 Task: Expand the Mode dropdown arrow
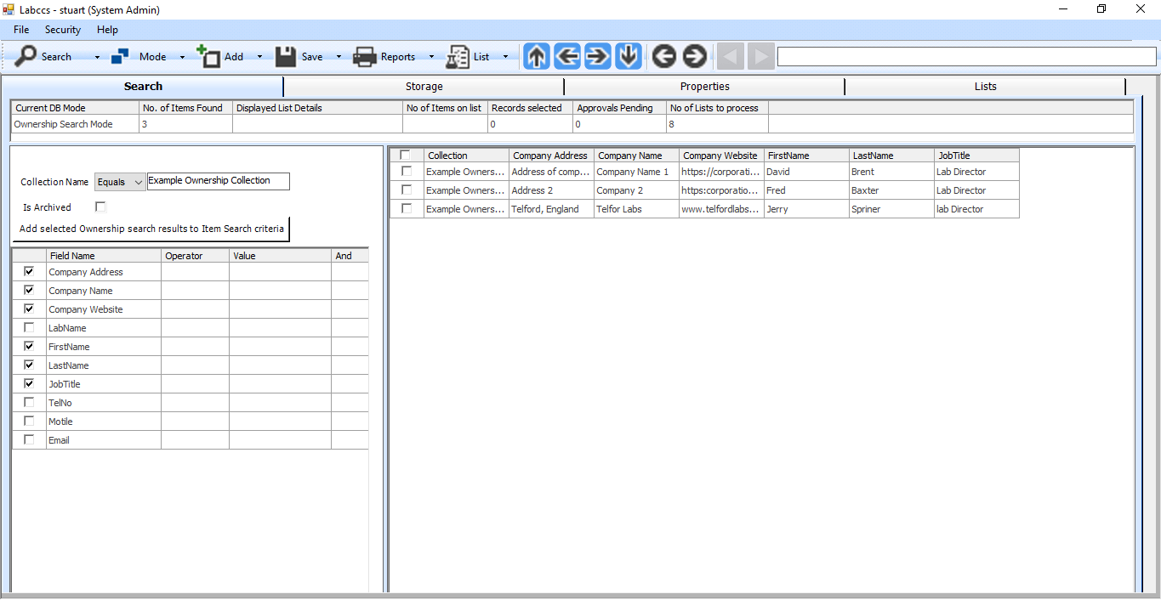(x=182, y=57)
